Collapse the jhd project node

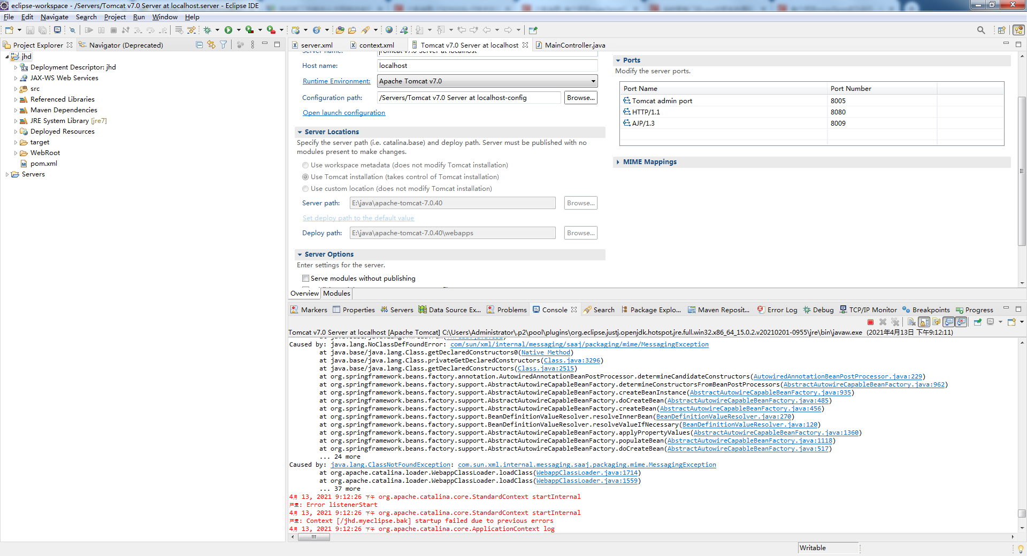click(x=7, y=57)
